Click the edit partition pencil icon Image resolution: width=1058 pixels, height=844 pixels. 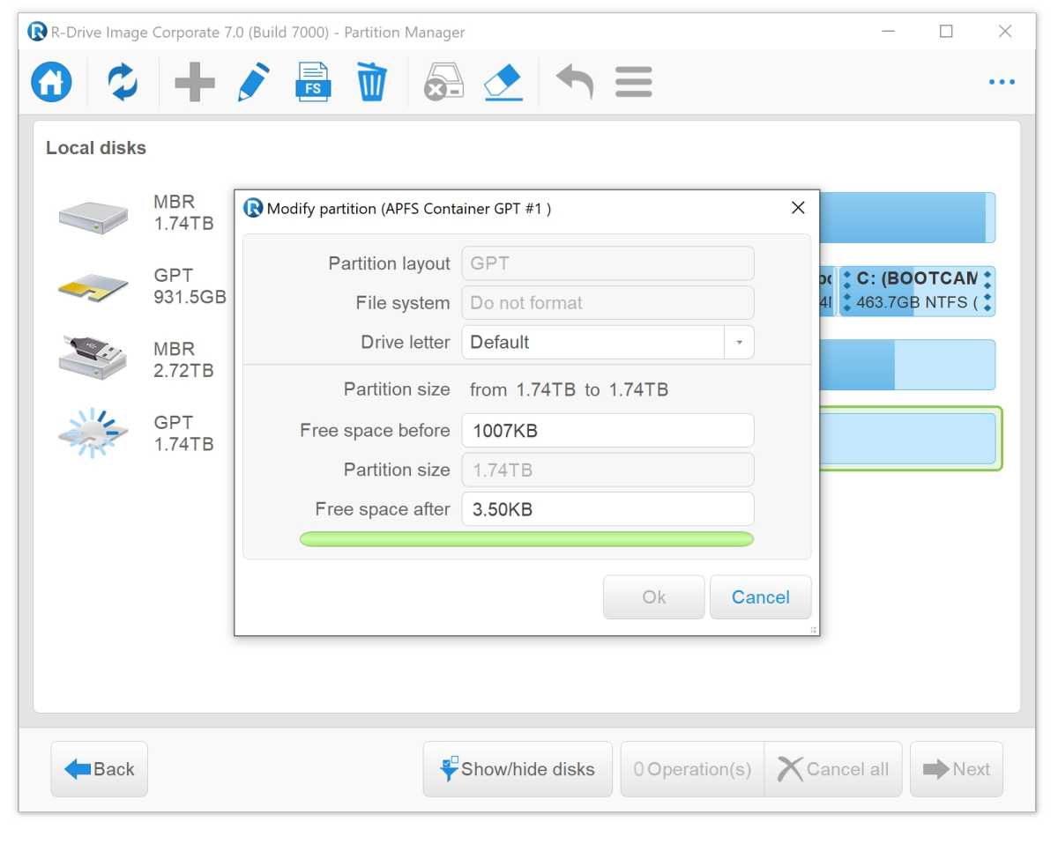tap(253, 81)
